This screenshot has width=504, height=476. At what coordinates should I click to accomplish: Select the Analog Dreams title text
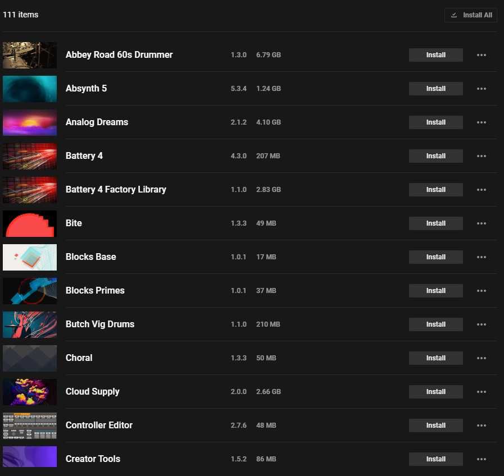pyautogui.click(x=97, y=122)
